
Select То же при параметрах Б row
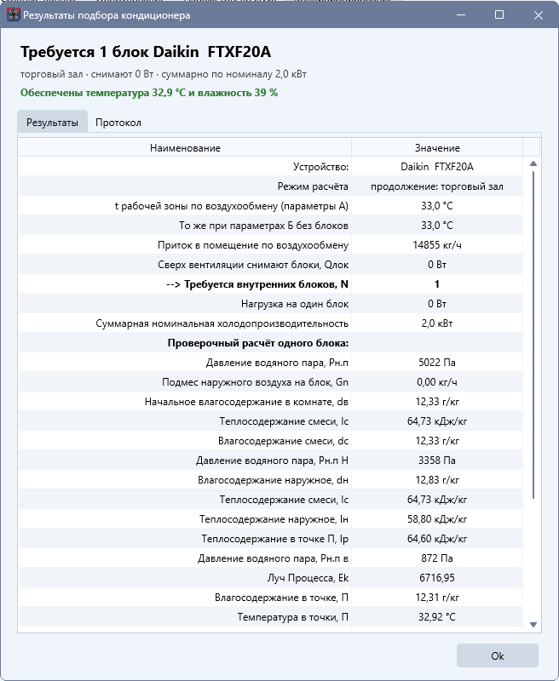coord(270,226)
